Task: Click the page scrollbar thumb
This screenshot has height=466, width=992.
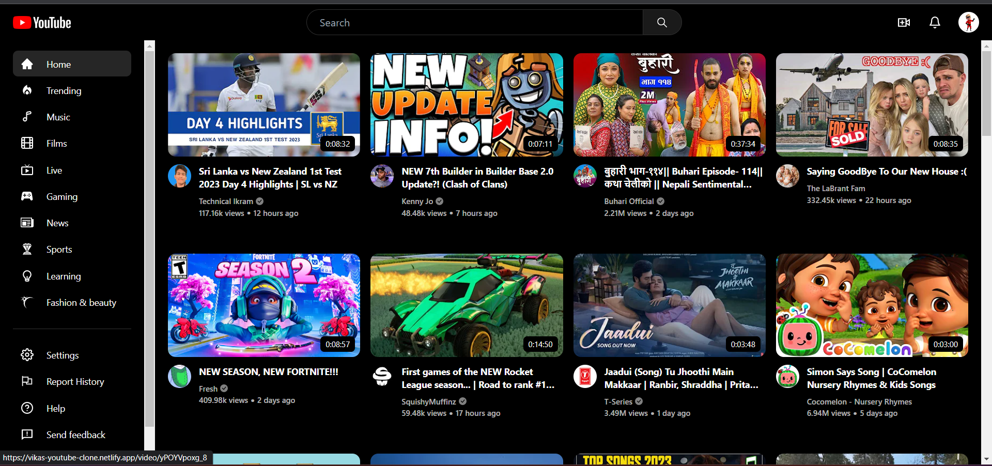Action: click(986, 93)
